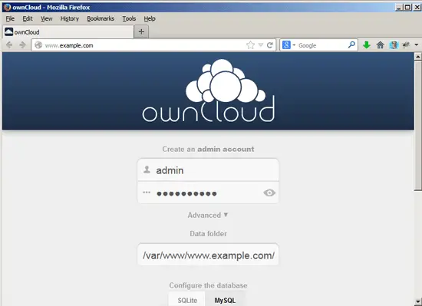Click the admin username field

[x=208, y=170]
